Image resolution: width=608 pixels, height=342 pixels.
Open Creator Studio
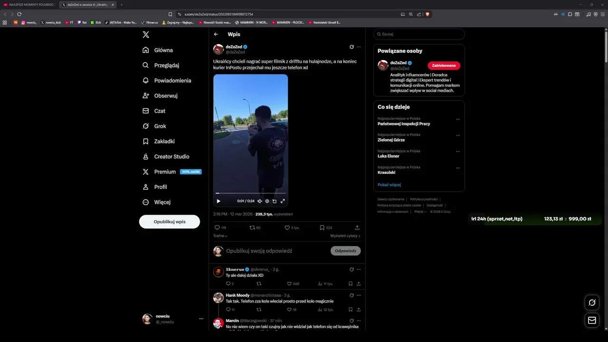tap(166, 156)
